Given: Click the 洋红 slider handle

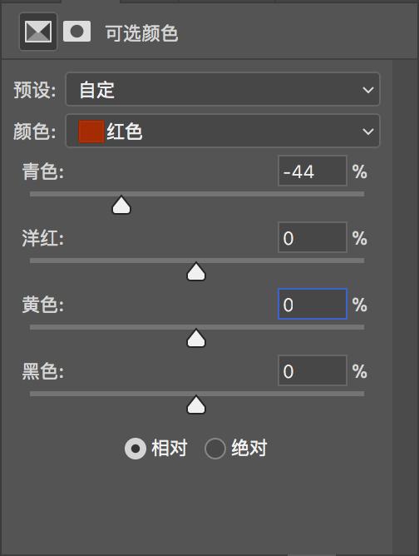Looking at the screenshot, I should pyautogui.click(x=196, y=271).
